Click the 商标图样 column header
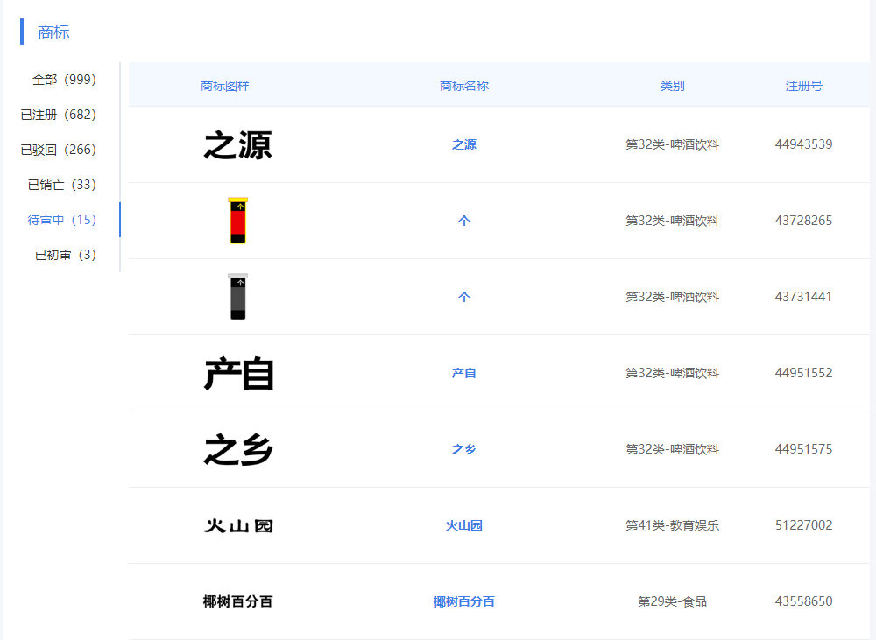This screenshot has width=876, height=640. tap(224, 86)
